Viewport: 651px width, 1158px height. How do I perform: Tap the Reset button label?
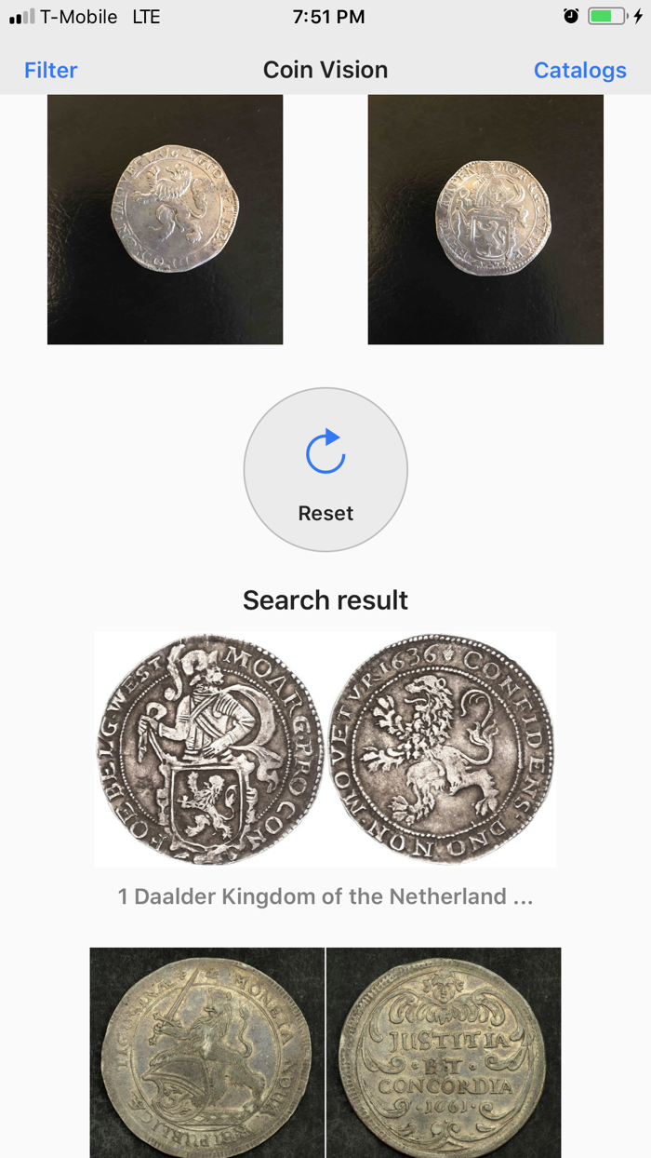point(325,513)
